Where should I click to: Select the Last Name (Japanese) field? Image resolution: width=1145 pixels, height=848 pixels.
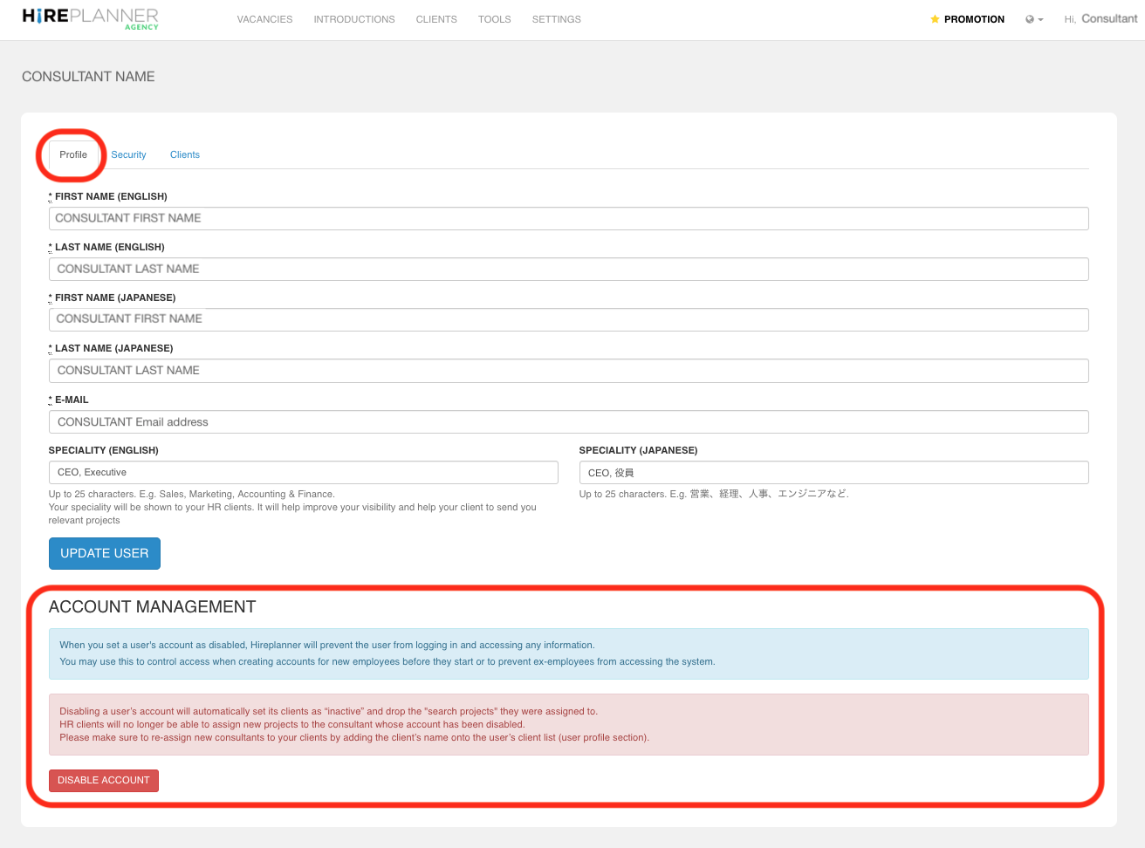click(x=568, y=371)
